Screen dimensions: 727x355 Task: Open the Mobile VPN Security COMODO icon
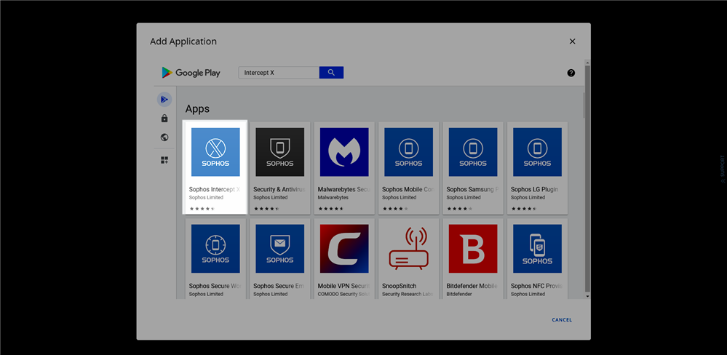click(344, 249)
